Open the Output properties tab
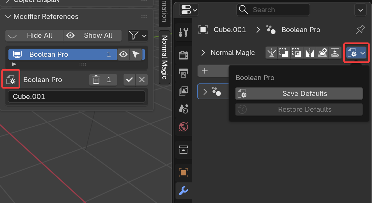Viewport: 372px width, 203px height. point(183,73)
